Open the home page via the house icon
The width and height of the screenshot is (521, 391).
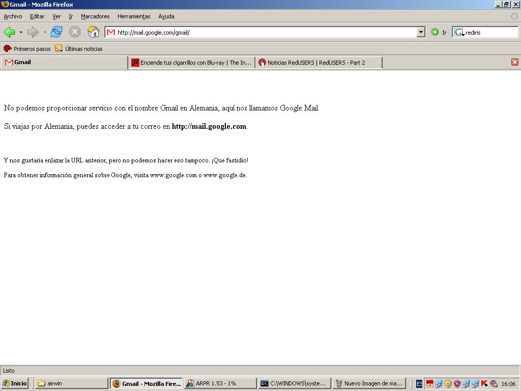click(x=94, y=32)
